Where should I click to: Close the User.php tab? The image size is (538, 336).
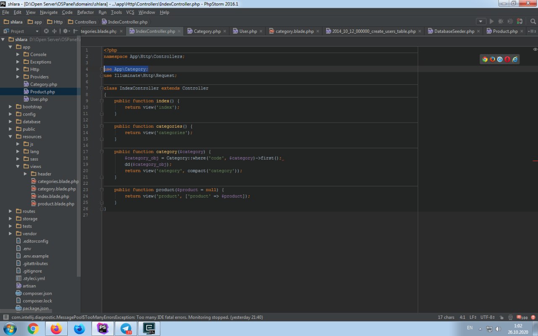(x=261, y=31)
